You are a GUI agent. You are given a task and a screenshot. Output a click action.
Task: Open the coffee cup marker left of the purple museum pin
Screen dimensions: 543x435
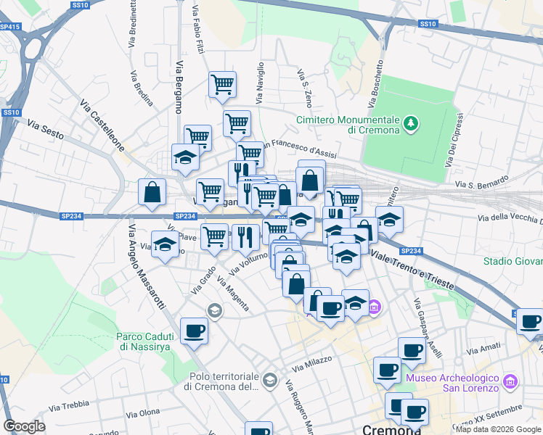click(330, 309)
